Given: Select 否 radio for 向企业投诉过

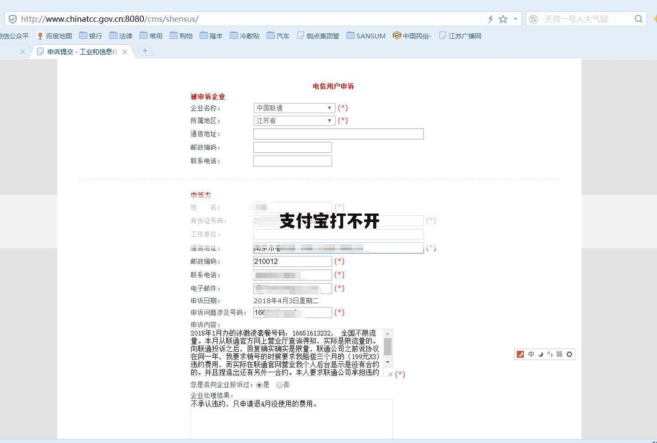Looking at the screenshot, I should 279,385.
